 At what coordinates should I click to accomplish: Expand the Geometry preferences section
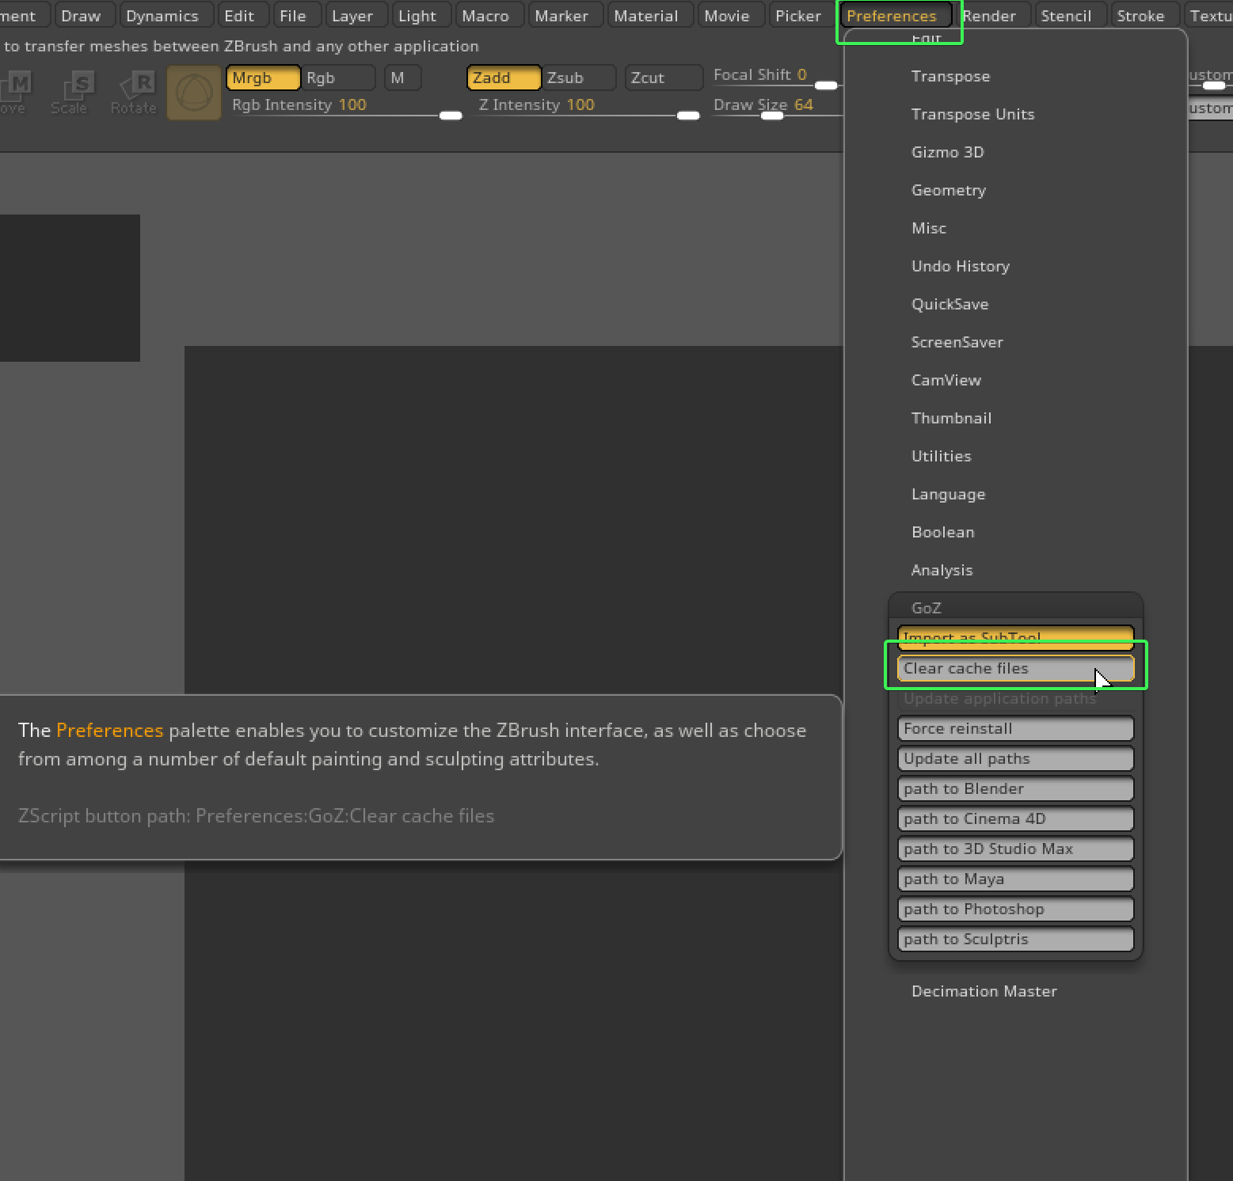[x=948, y=190]
